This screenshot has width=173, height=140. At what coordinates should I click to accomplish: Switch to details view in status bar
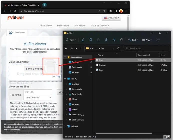[165, 137]
